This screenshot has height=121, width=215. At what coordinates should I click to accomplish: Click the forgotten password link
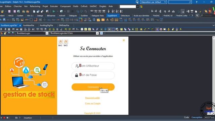click(92, 98)
